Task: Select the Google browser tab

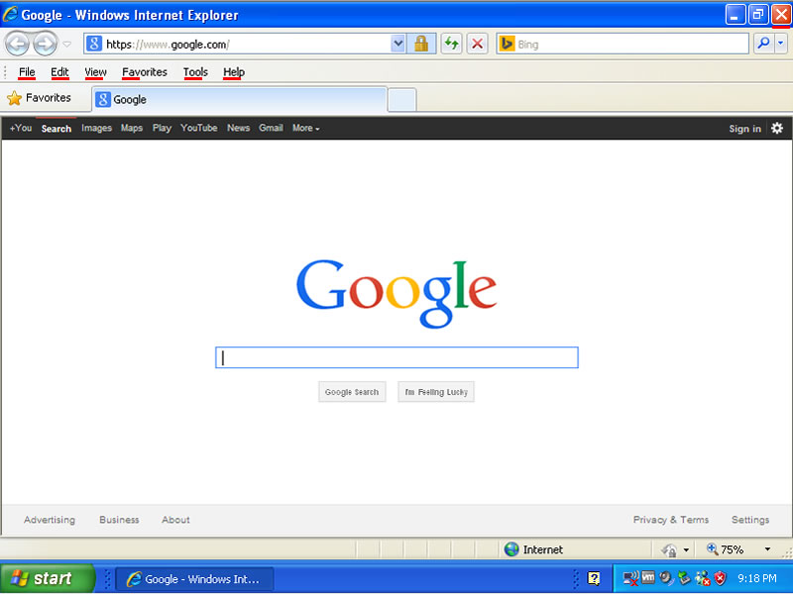Action: click(239, 100)
